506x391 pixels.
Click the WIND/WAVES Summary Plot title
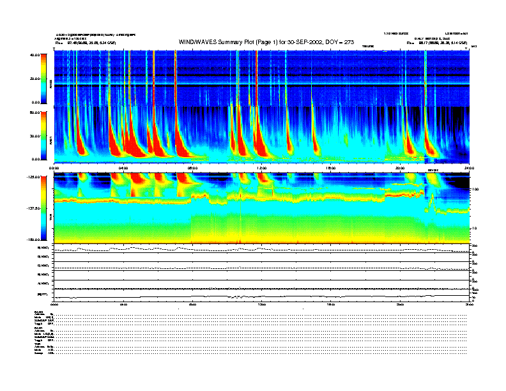[266, 42]
